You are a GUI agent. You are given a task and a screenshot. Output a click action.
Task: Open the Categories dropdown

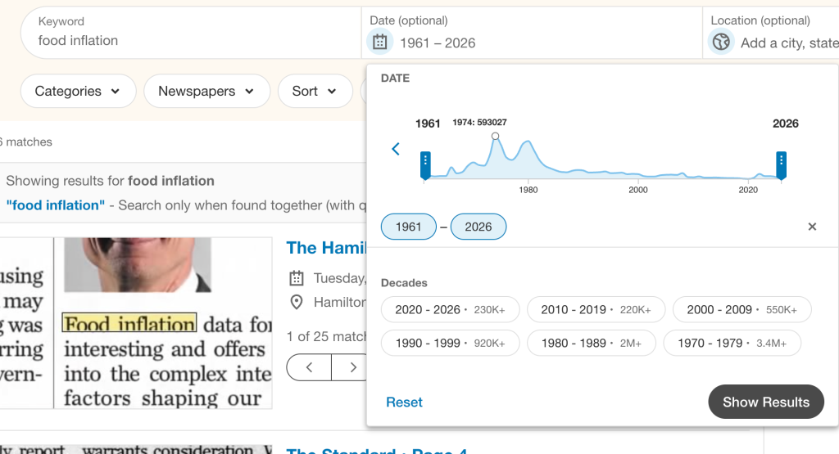pyautogui.click(x=77, y=92)
